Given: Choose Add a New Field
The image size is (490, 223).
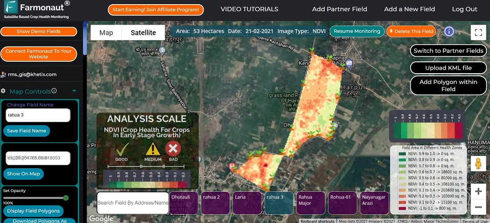Looking at the screenshot, I should point(410,9).
